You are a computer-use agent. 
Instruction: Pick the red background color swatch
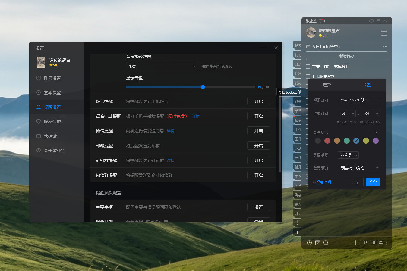(327, 141)
